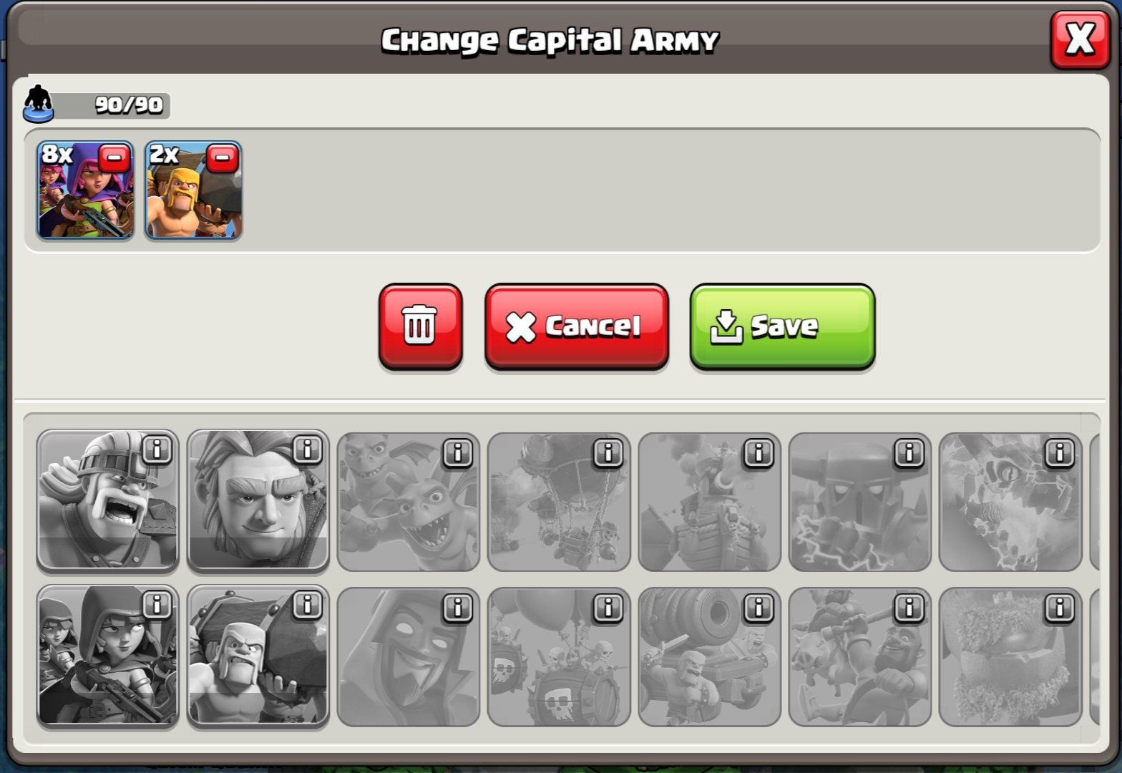Image resolution: width=1122 pixels, height=773 pixels.
Task: Save the capital army
Action: pos(782,326)
